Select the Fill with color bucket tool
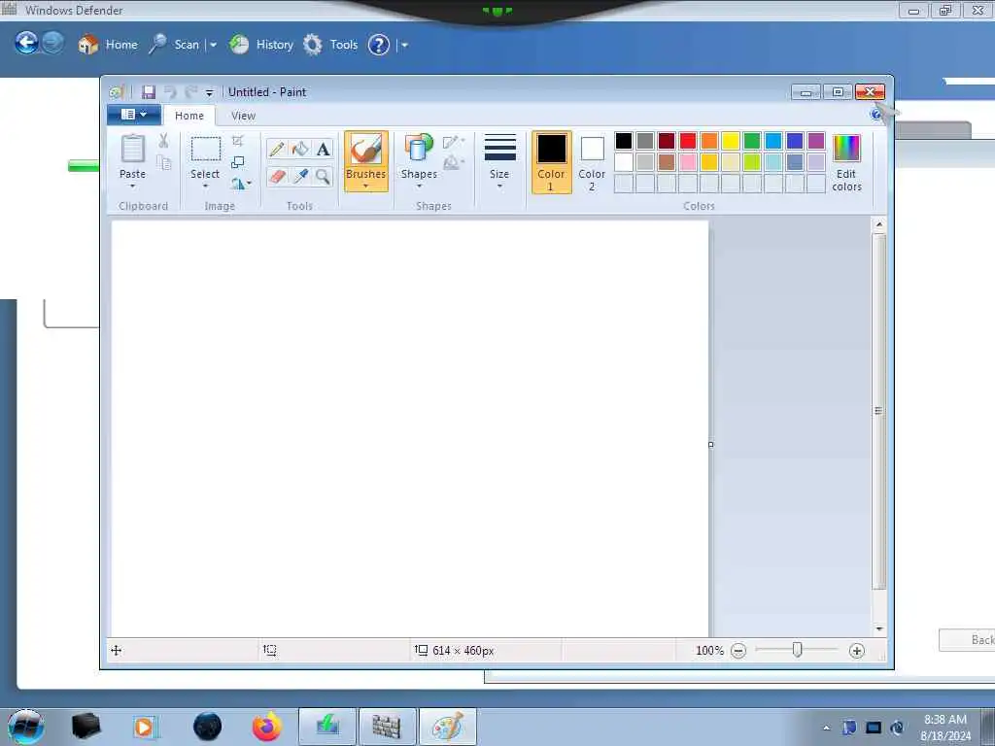The width and height of the screenshot is (995, 746). [300, 149]
